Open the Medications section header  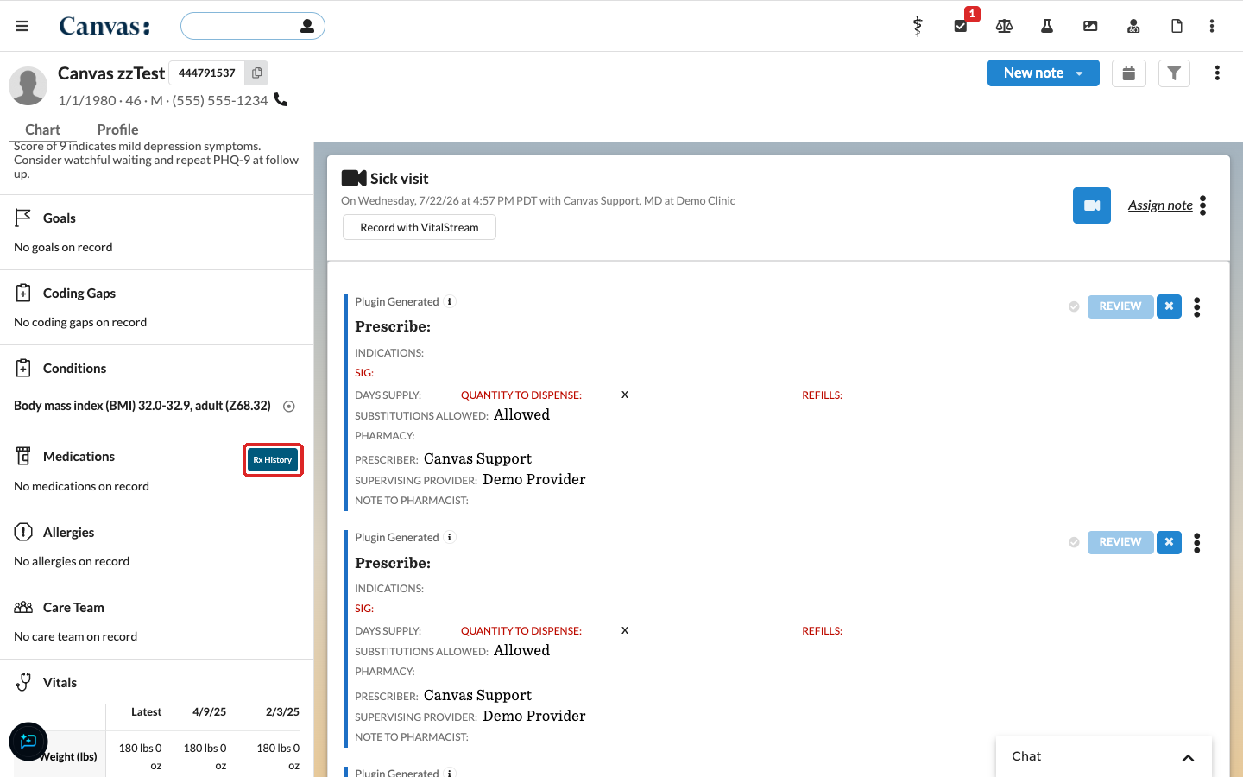point(79,457)
